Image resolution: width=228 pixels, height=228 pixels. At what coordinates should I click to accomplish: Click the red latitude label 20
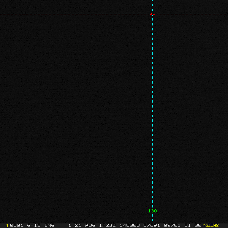pyautogui.click(x=152, y=13)
